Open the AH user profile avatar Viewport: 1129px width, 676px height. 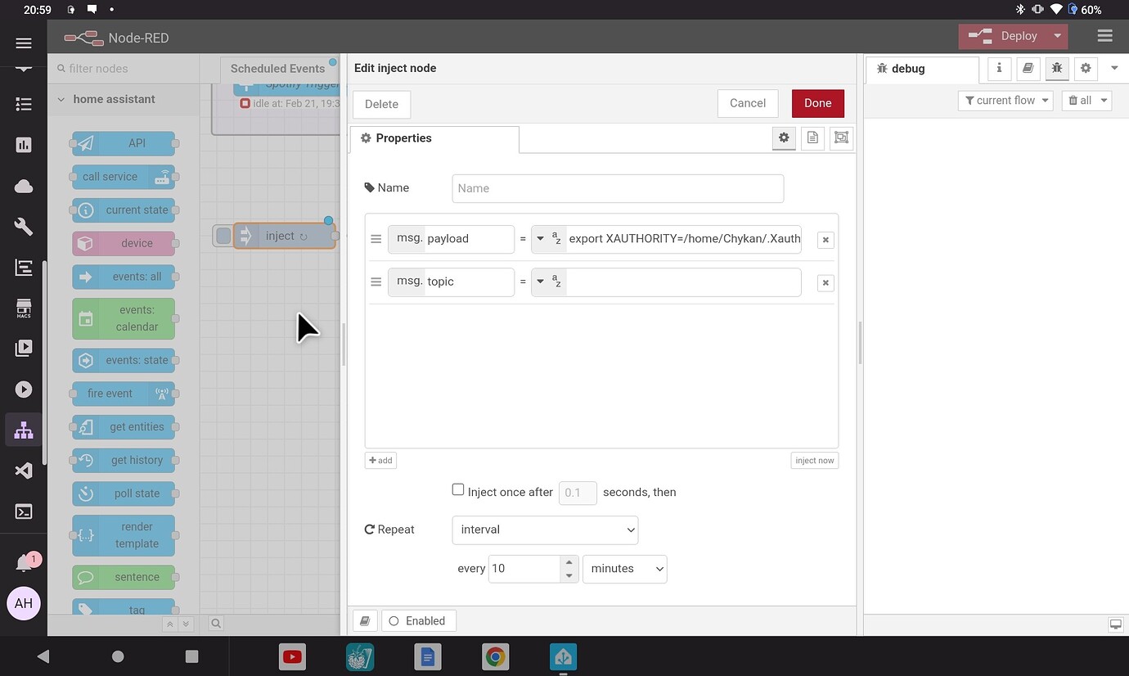(24, 603)
